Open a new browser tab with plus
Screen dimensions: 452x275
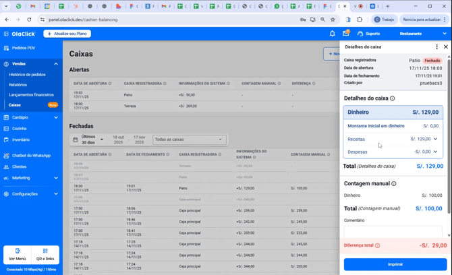pyautogui.click(x=387, y=6)
